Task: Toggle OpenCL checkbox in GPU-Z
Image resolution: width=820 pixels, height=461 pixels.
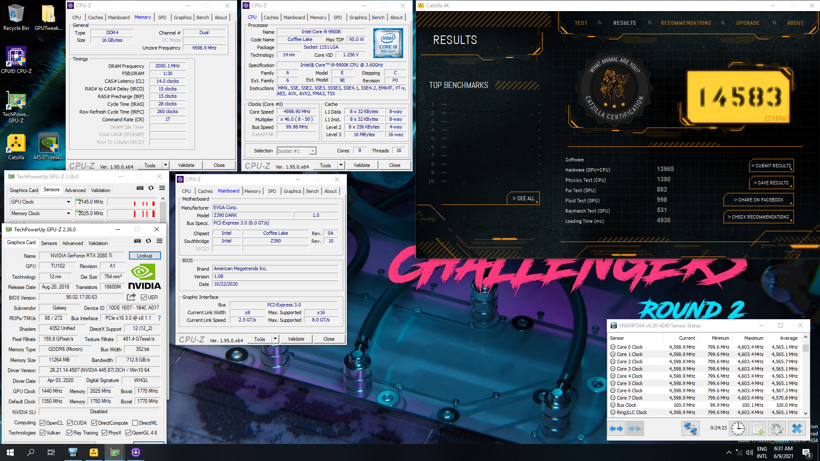Action: (x=43, y=423)
